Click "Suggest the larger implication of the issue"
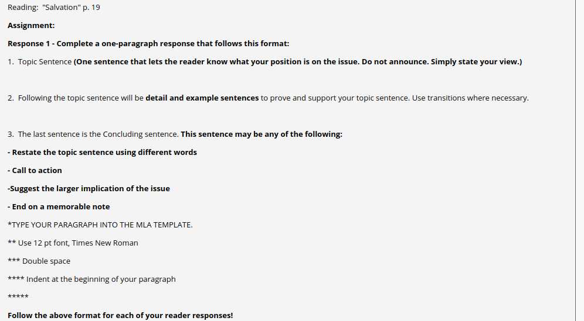 coord(89,189)
